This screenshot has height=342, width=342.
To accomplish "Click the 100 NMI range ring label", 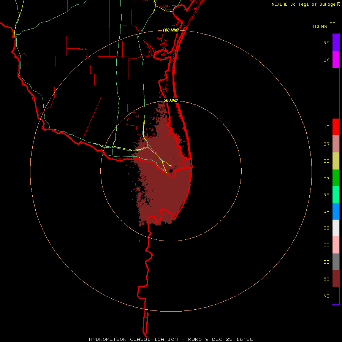I will point(171,30).
